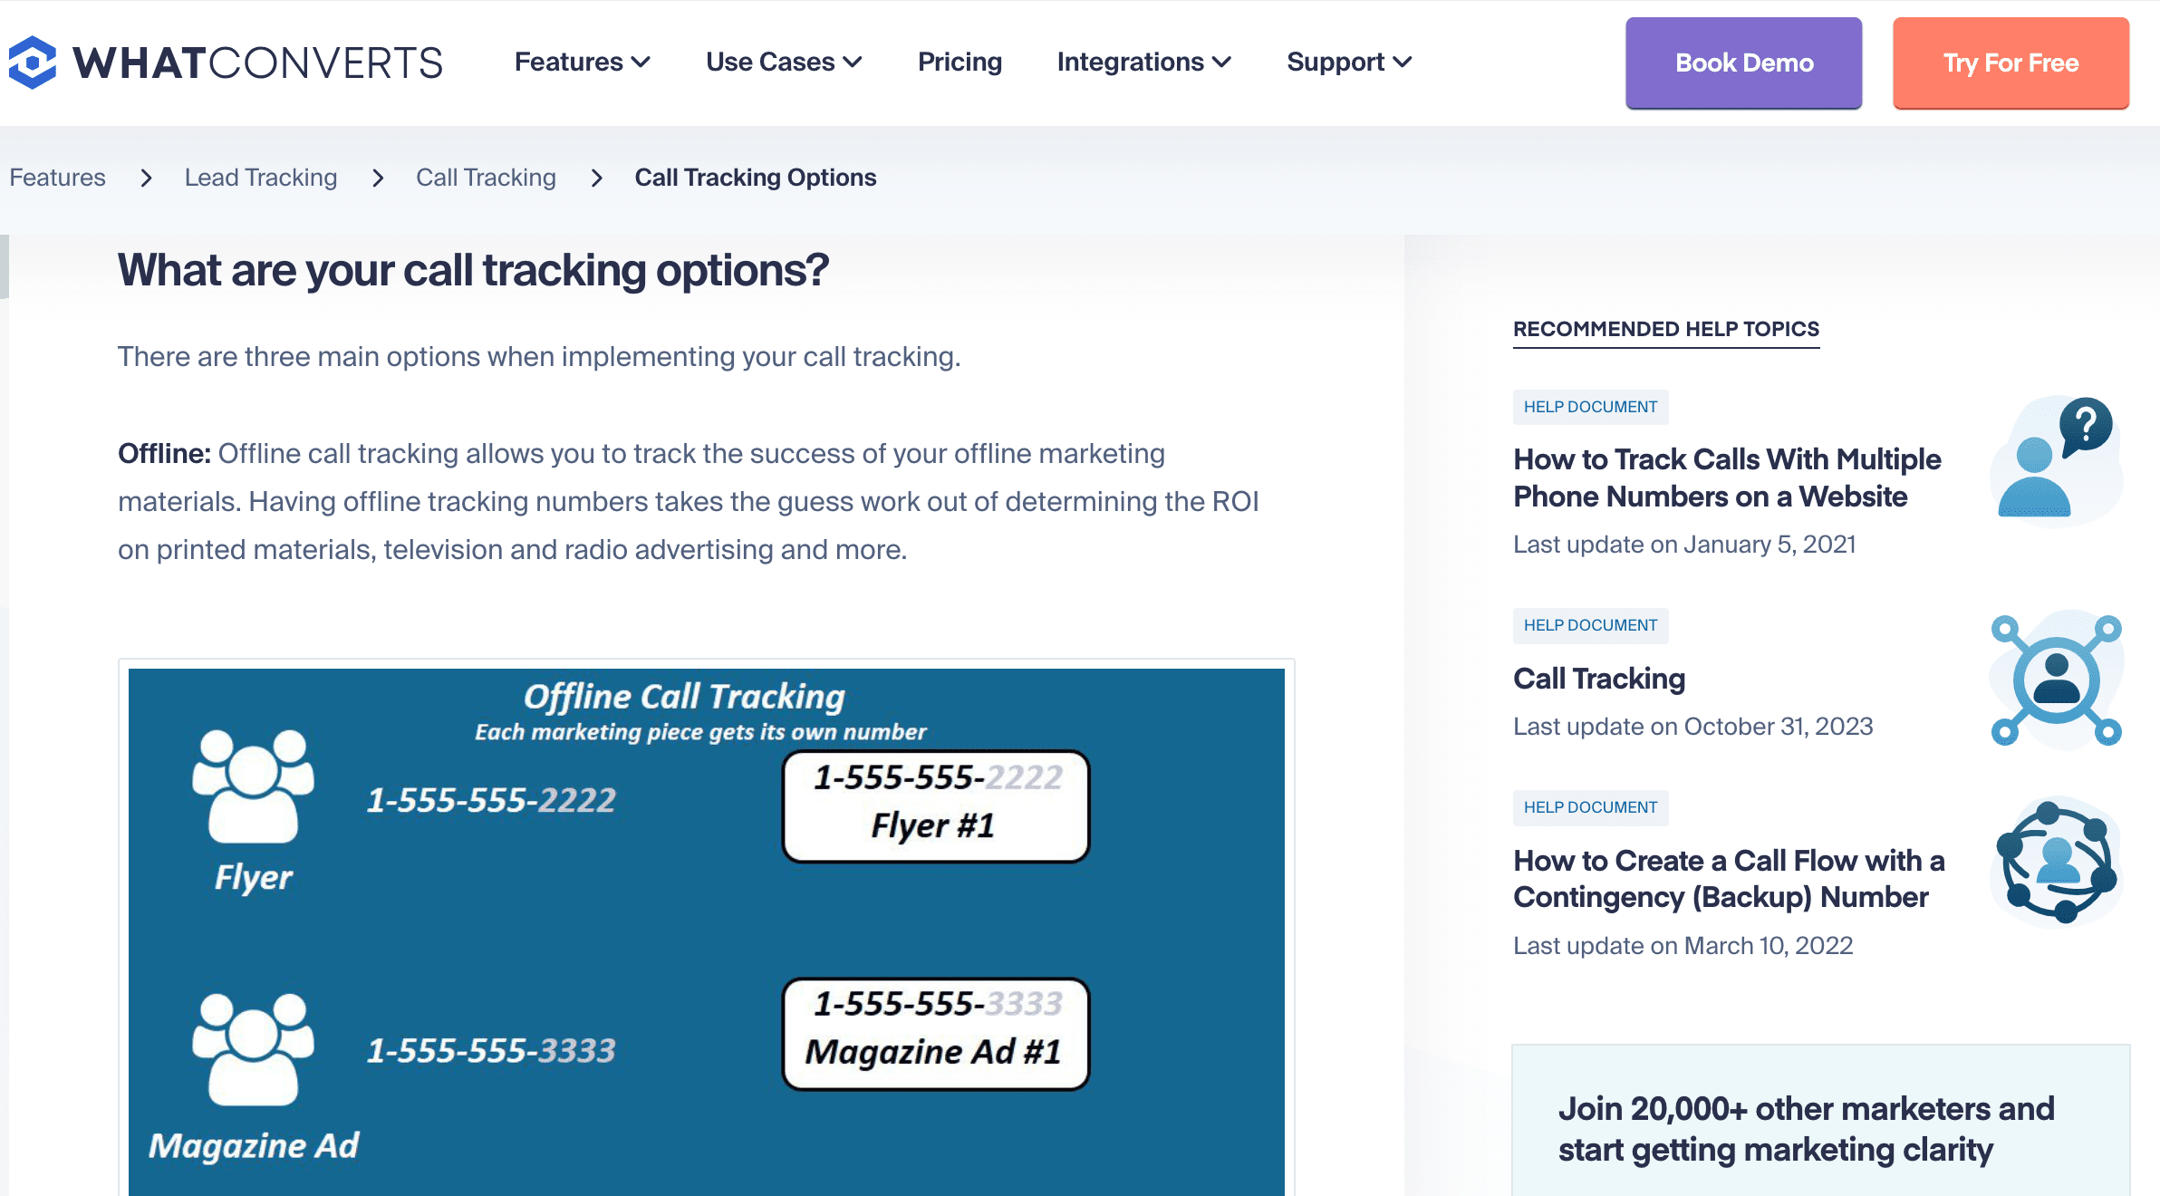Select Call Tracking Options in the breadcrumb

click(756, 178)
